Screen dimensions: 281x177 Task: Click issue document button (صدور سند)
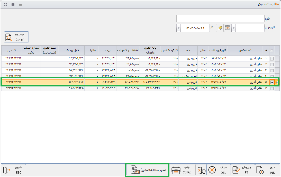coord(147,170)
